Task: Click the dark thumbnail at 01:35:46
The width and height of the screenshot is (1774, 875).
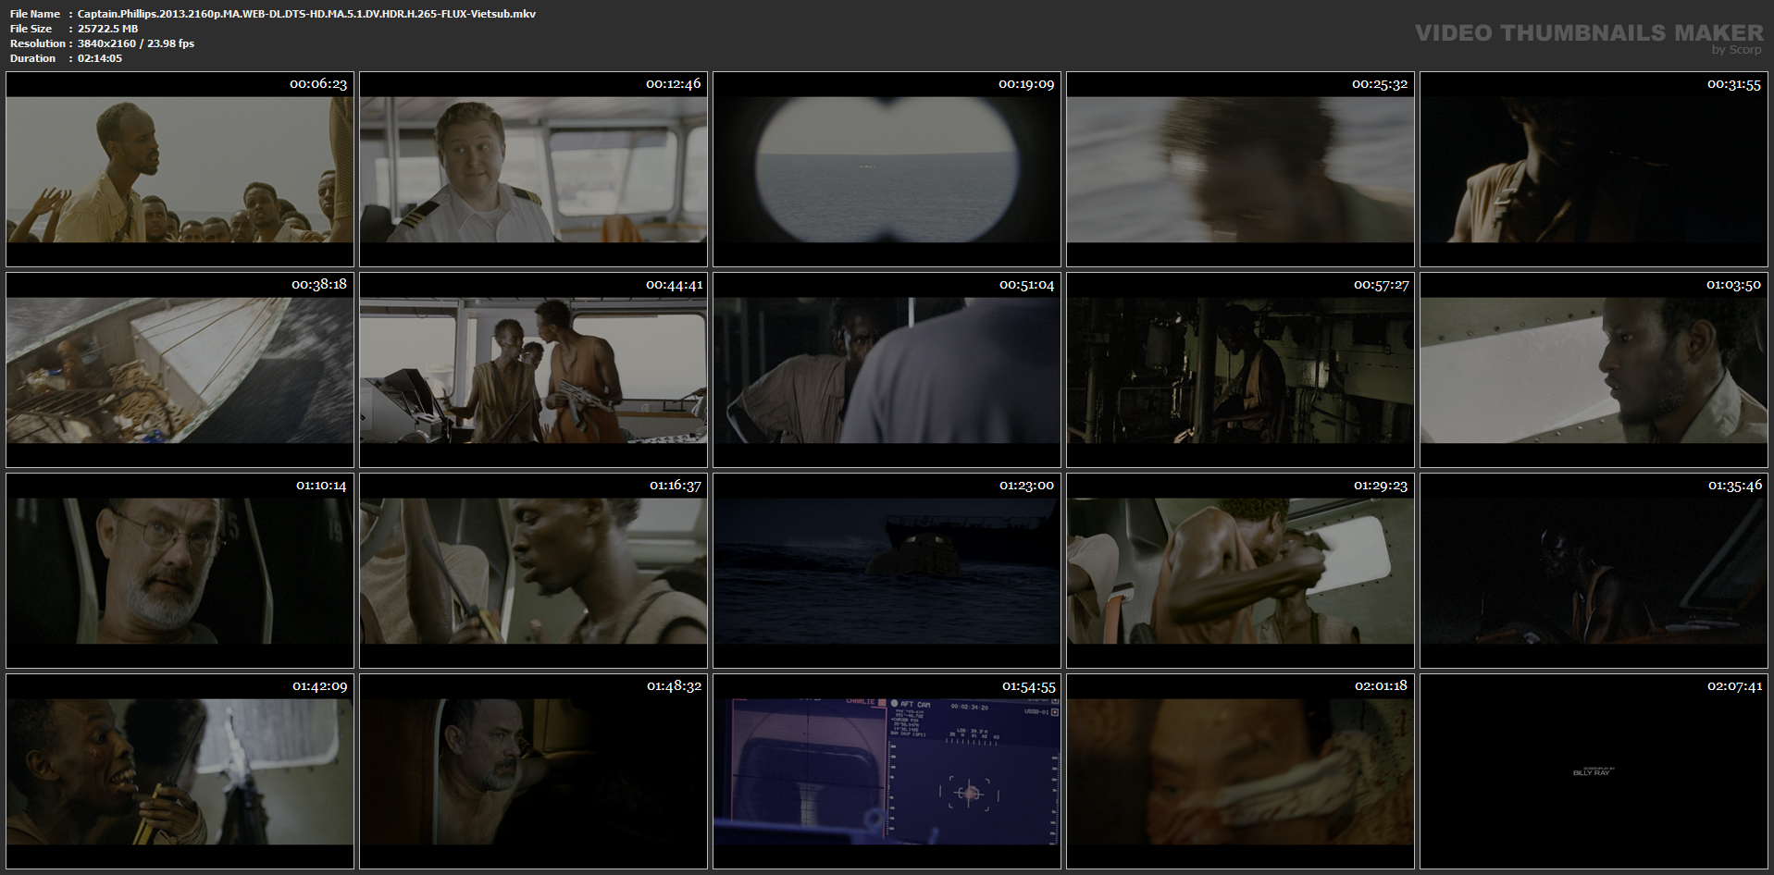Action: pyautogui.click(x=1594, y=571)
